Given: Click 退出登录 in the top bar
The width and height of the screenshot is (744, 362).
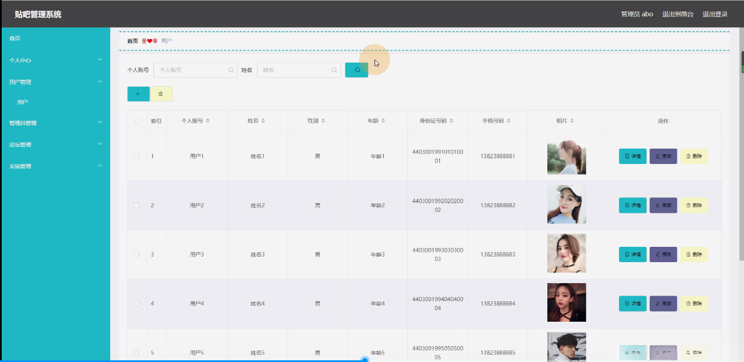Looking at the screenshot, I should tap(714, 14).
